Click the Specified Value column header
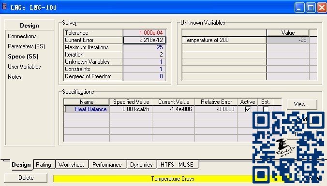This screenshot has height=186, width=327. (131, 102)
